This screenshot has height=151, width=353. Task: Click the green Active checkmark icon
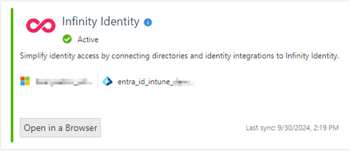(x=67, y=39)
